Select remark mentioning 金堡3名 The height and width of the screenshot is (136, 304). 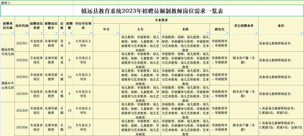click(281, 127)
